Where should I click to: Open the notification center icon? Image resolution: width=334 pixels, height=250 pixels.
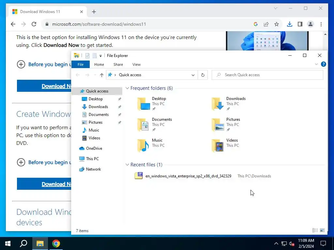(323, 243)
